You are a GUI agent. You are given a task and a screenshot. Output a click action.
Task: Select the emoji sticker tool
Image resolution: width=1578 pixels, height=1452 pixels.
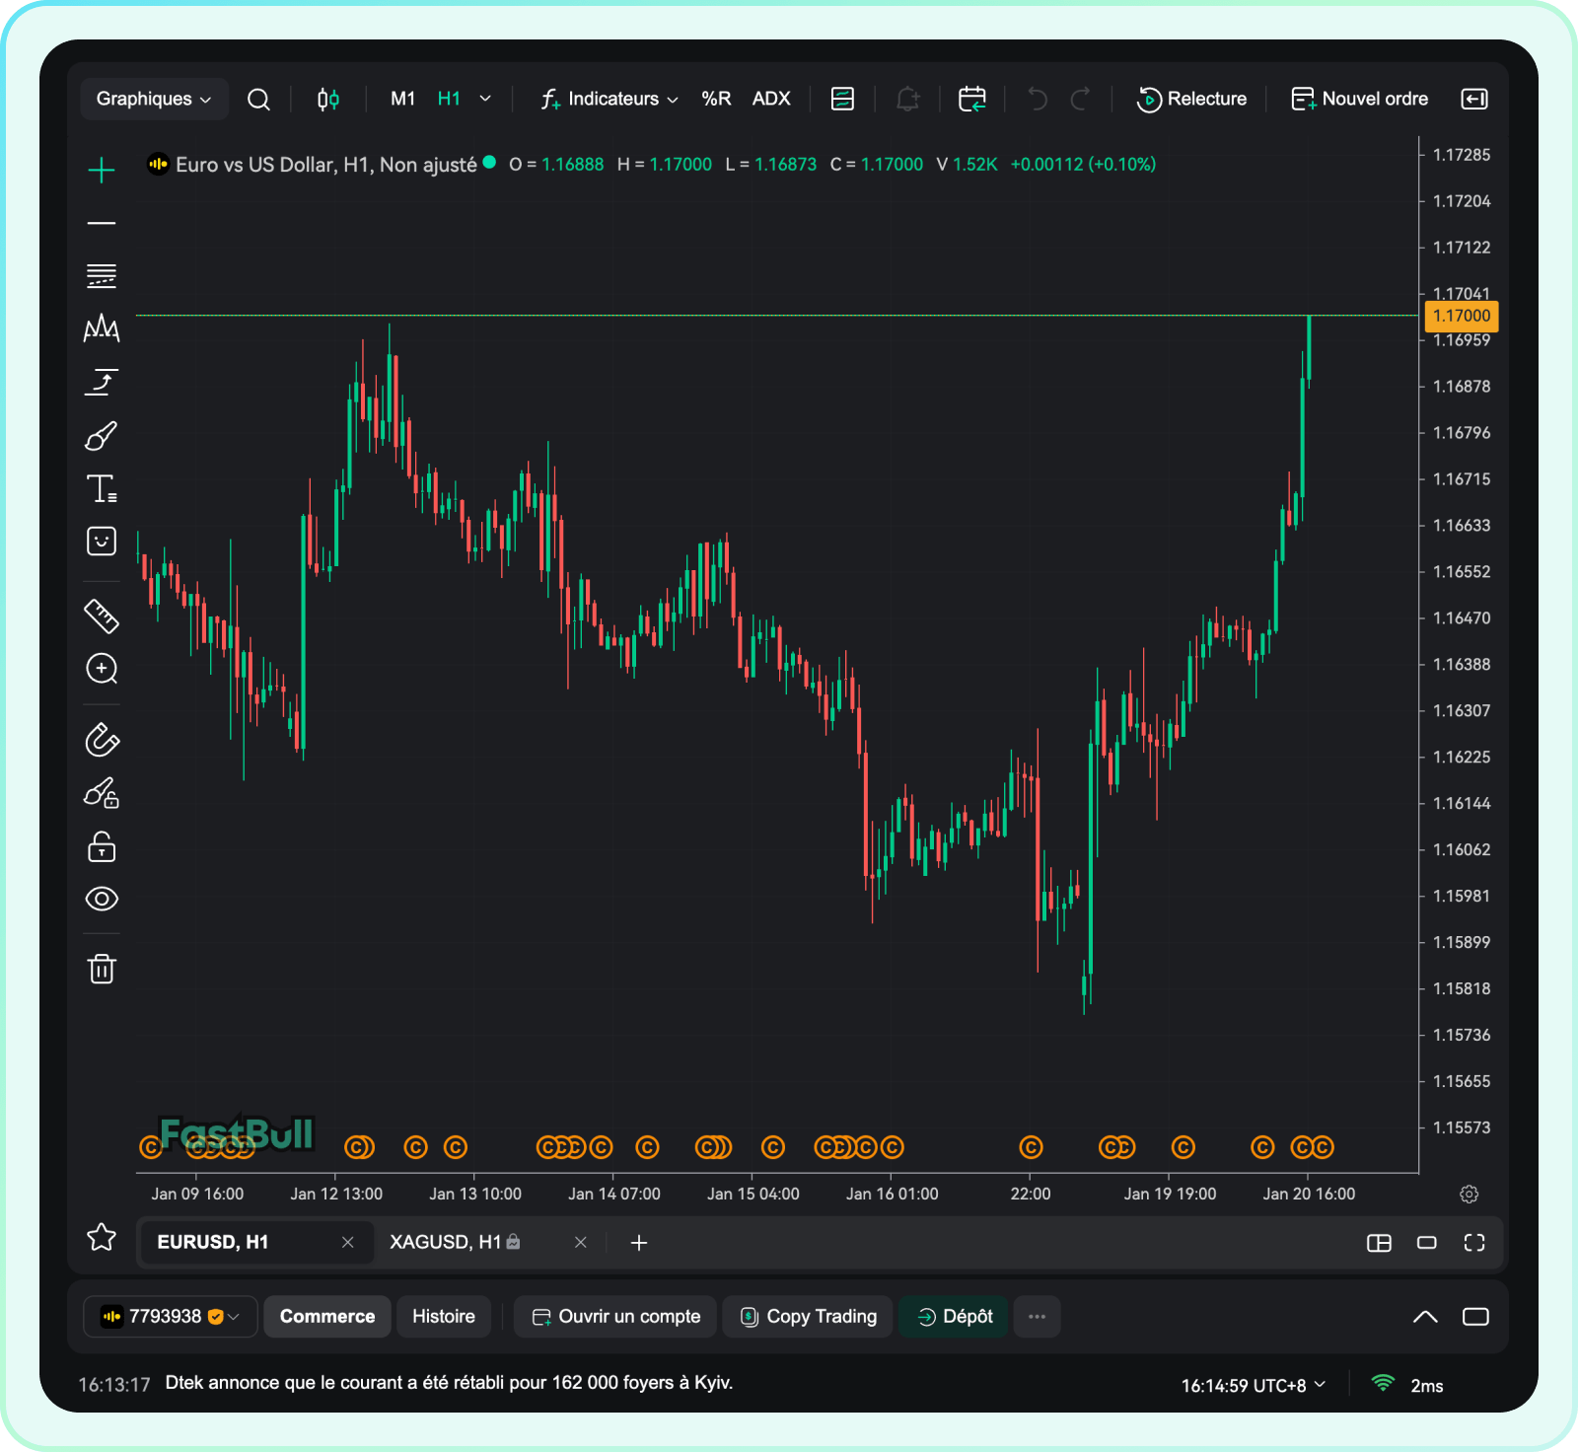[101, 542]
